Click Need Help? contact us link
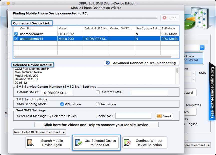 pos(40,132)
